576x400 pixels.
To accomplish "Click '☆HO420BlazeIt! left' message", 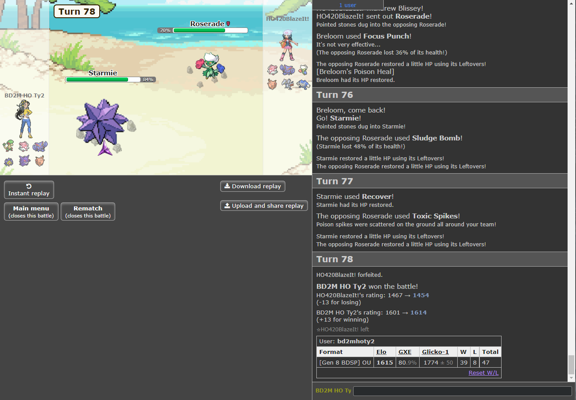I will pos(342,330).
